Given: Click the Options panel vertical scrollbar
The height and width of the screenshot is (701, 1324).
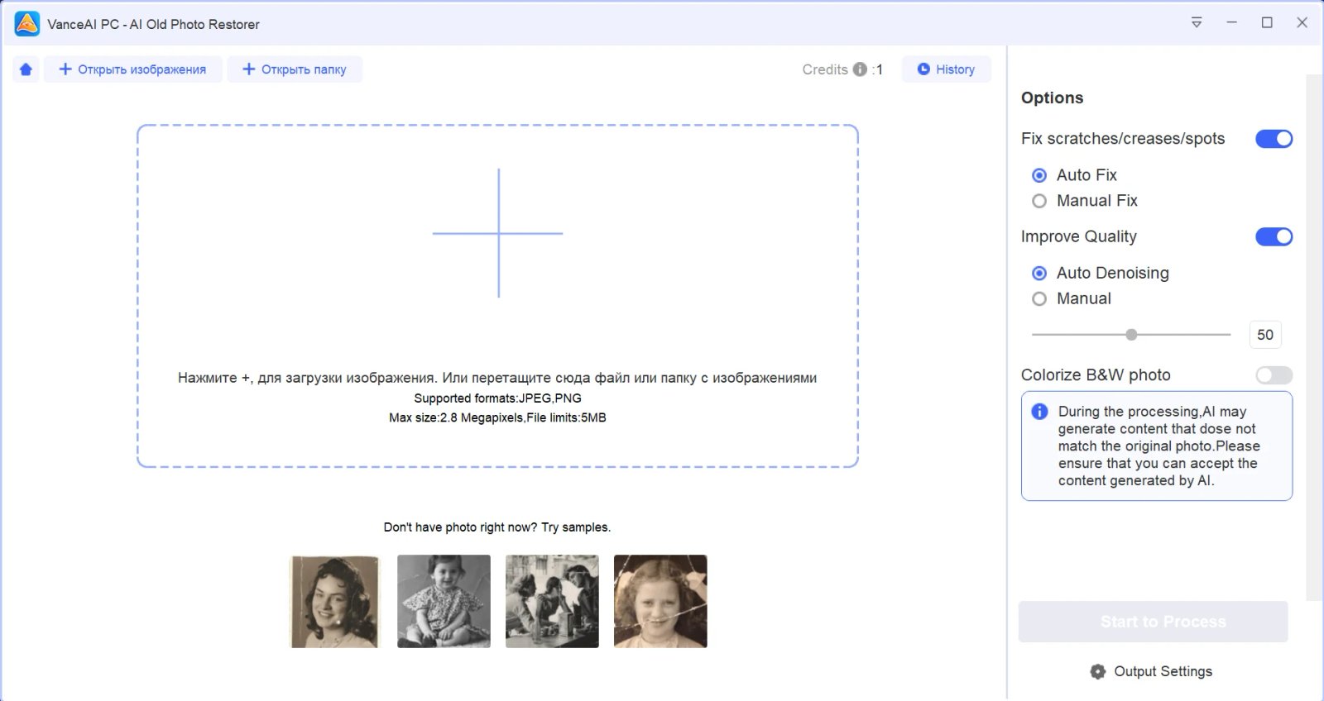Looking at the screenshot, I should coord(1313,337).
